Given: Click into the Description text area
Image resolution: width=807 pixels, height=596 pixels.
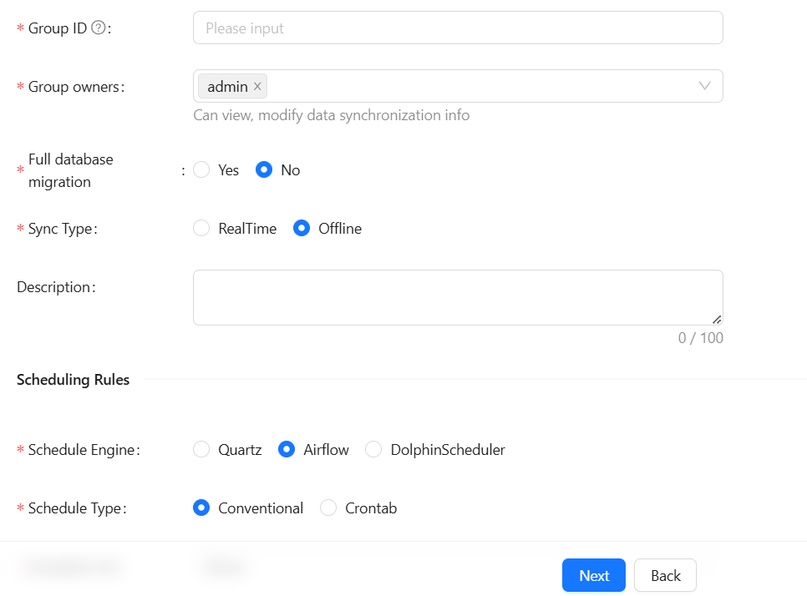Looking at the screenshot, I should 457,297.
